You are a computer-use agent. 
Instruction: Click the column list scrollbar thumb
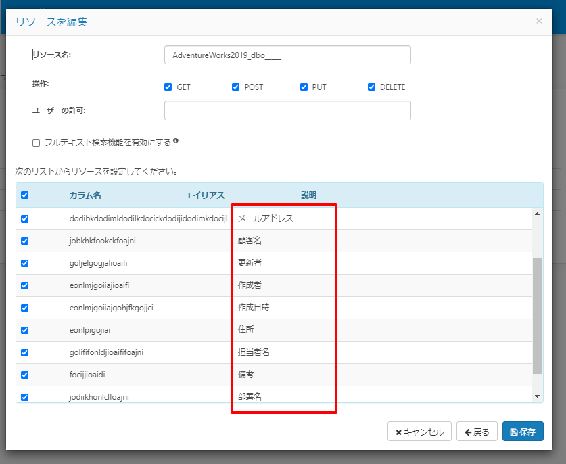537,316
